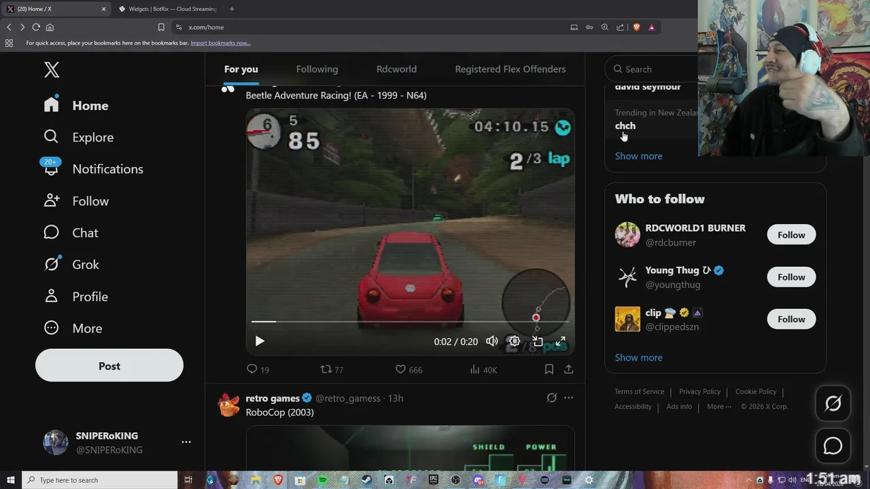The image size is (870, 489).
Task: Open Chat in the sidebar
Action: (71, 233)
